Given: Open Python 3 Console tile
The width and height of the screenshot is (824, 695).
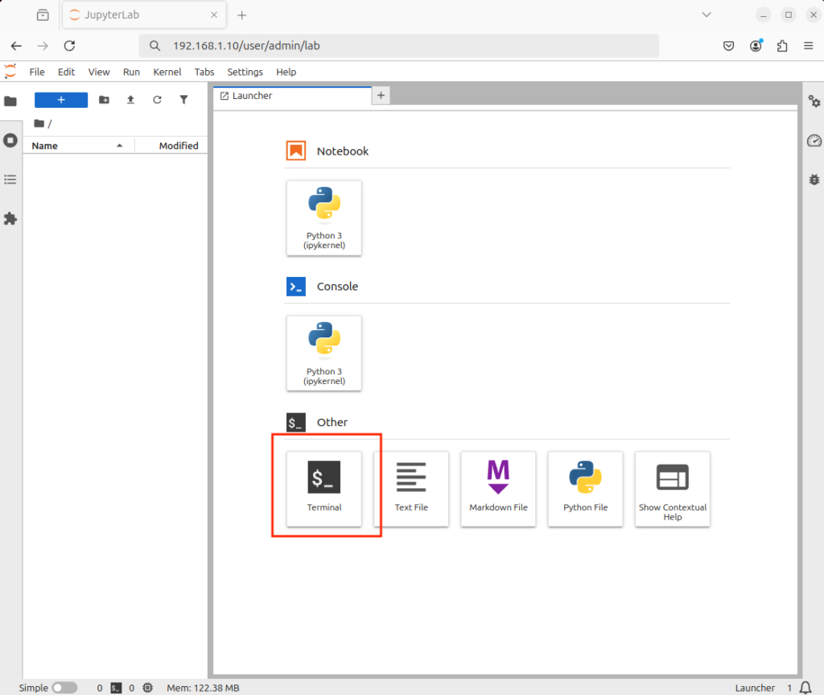Looking at the screenshot, I should point(324,353).
